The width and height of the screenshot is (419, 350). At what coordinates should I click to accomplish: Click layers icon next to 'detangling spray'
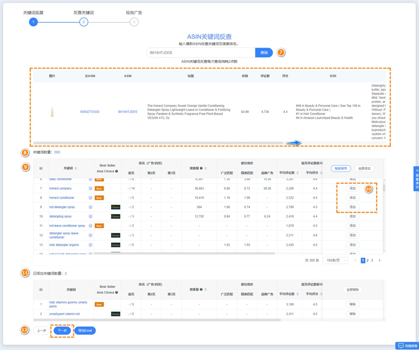click(90, 216)
